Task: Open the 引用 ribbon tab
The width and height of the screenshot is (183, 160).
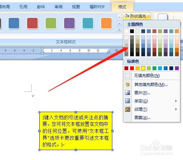Action: tap(23, 7)
